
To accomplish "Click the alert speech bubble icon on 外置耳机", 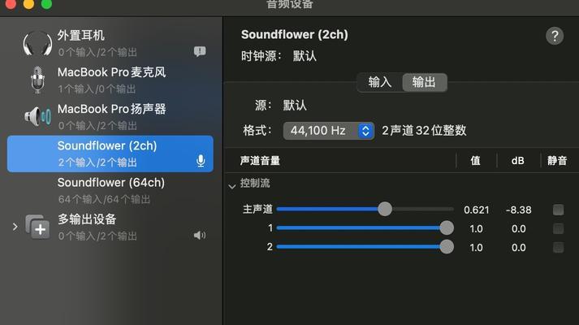I will 200,51.
